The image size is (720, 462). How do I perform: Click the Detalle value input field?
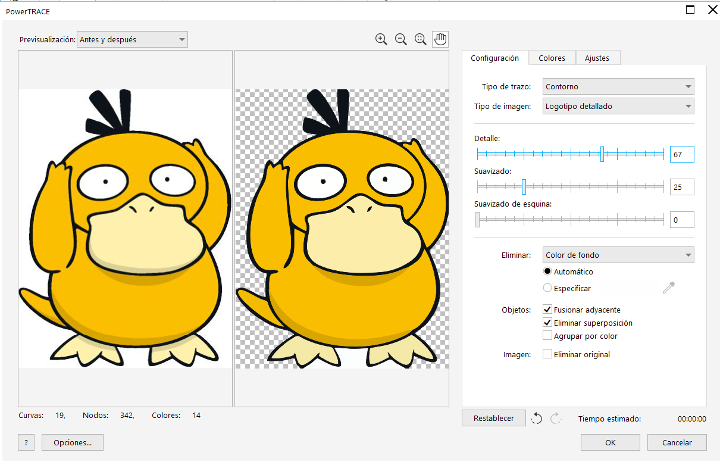[x=681, y=155]
